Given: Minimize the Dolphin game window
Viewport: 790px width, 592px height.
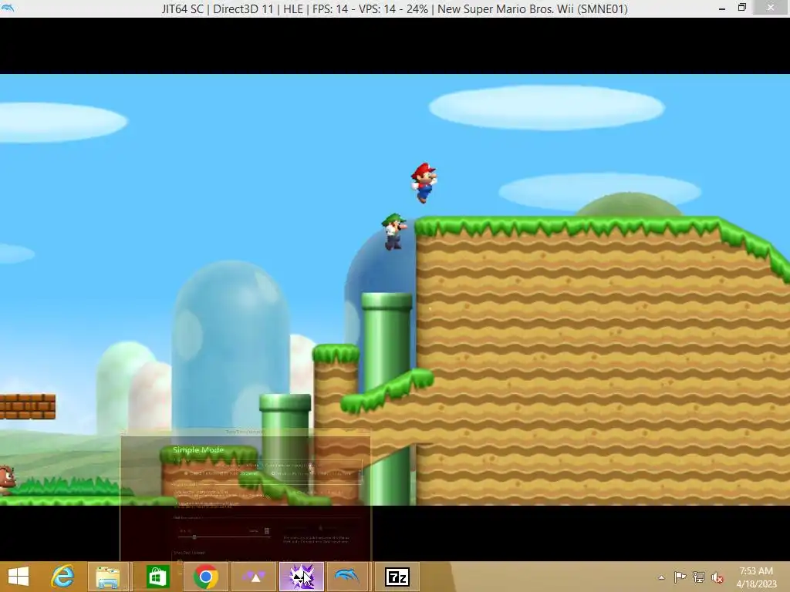Looking at the screenshot, I should point(721,8).
